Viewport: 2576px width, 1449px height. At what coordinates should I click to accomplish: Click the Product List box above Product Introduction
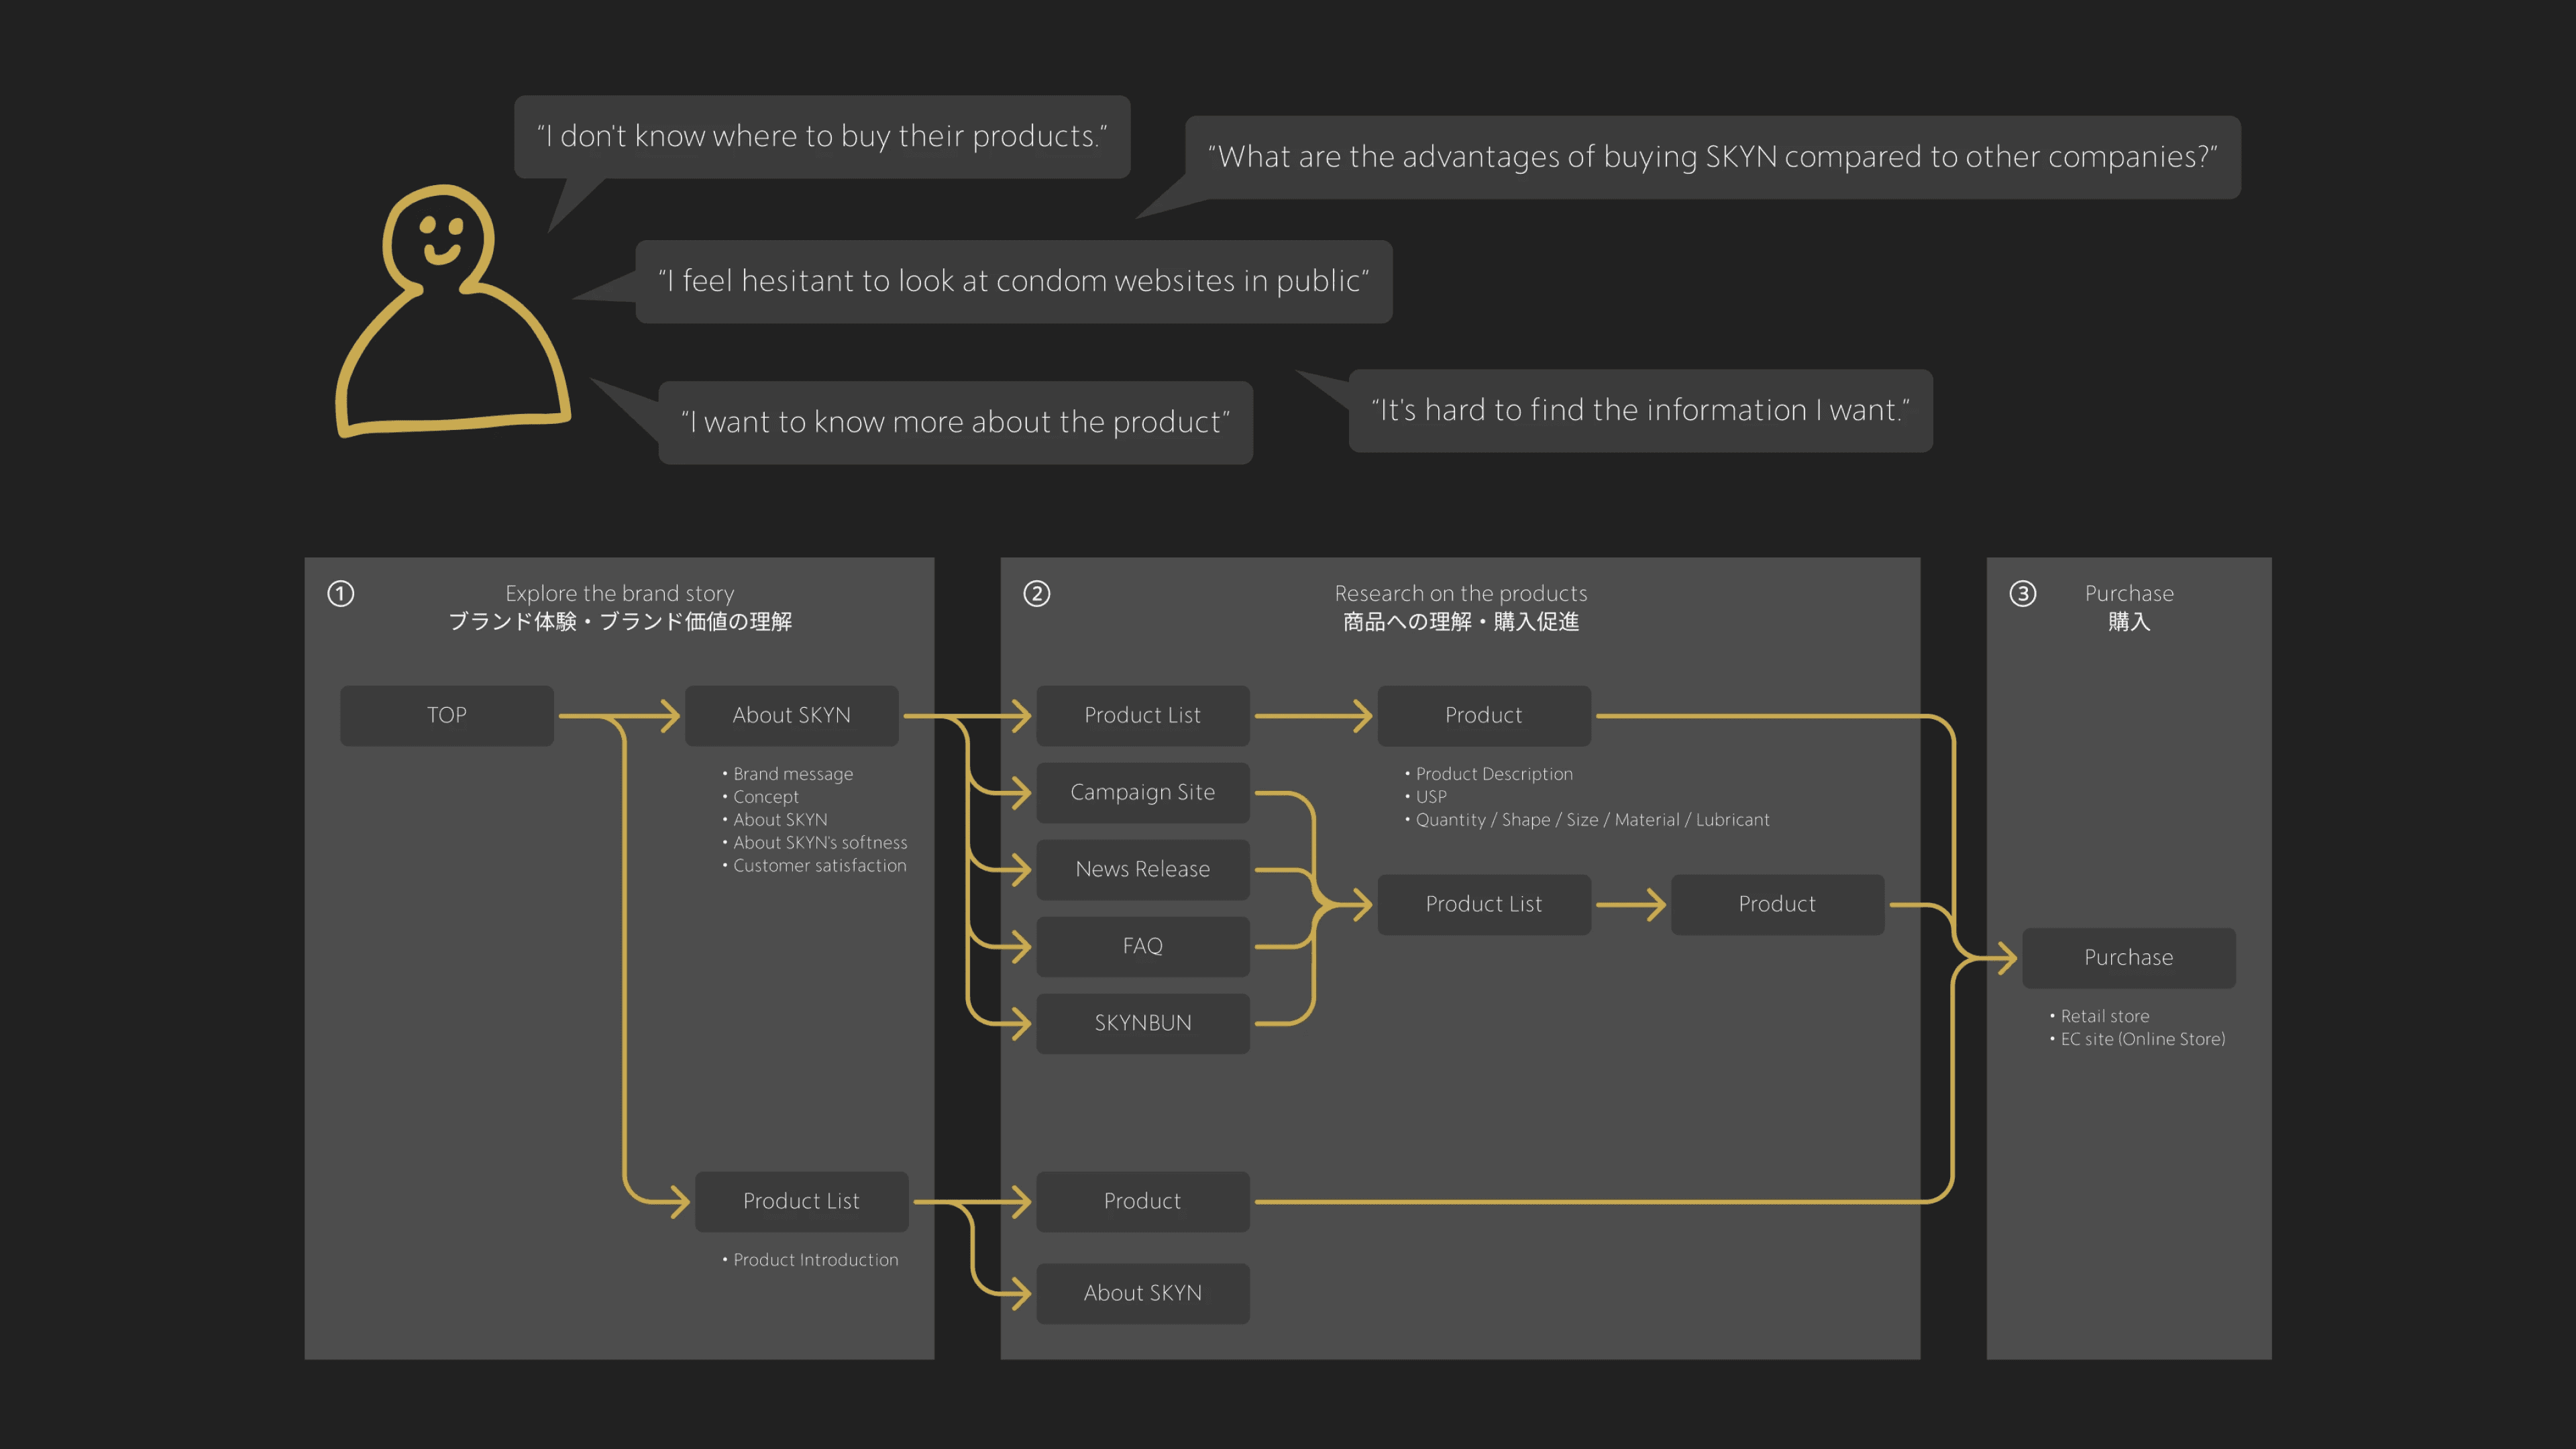click(x=801, y=1202)
